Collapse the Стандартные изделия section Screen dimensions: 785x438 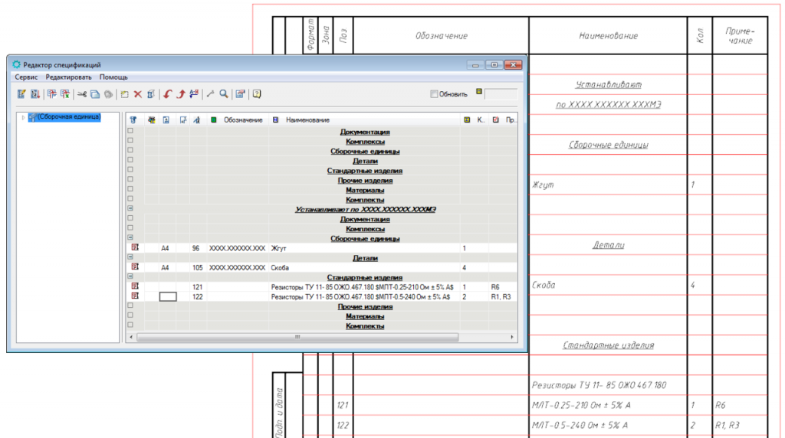pos(130,276)
